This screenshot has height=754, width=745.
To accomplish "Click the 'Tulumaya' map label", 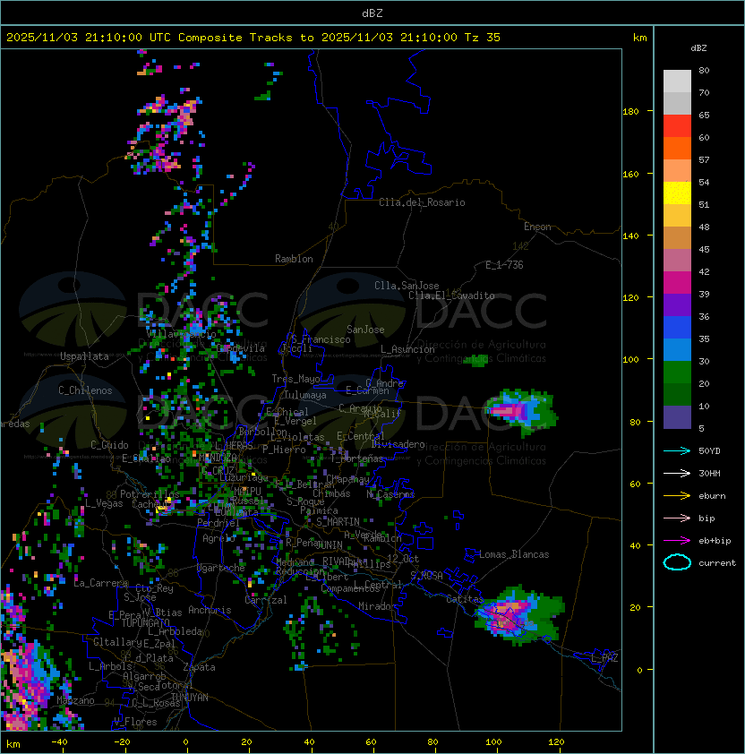I will [x=305, y=395].
